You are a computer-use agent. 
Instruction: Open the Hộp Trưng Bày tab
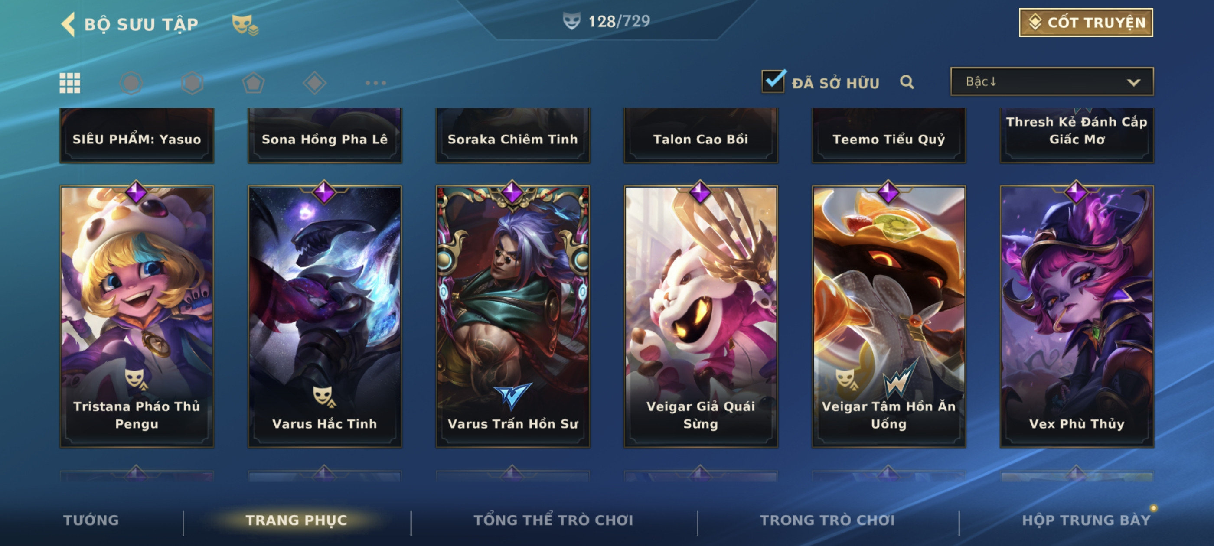click(1086, 520)
